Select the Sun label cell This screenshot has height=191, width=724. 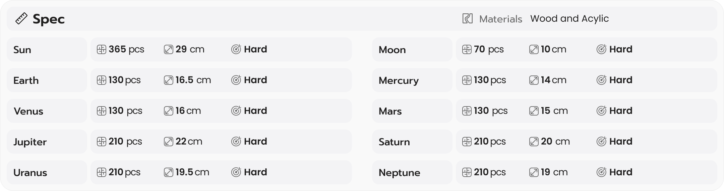pyautogui.click(x=47, y=49)
